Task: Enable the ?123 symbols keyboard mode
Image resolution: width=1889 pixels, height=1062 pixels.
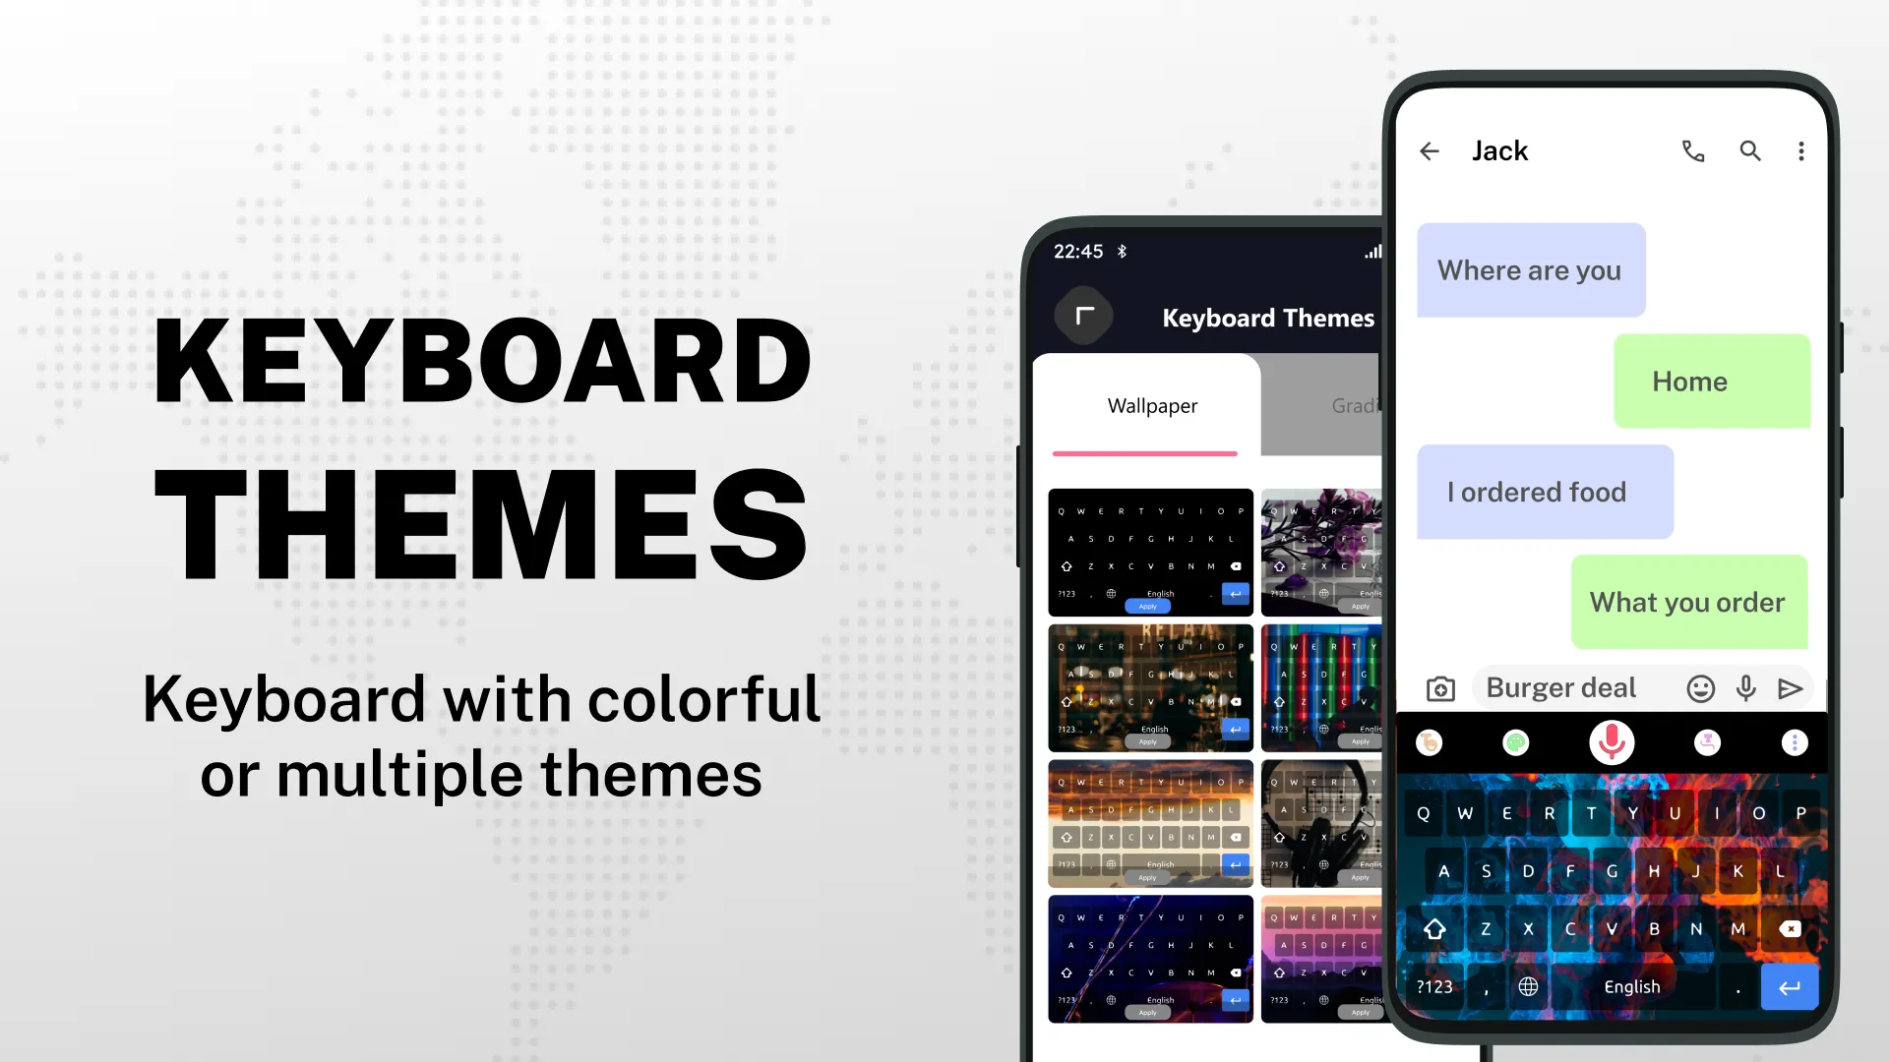Action: pyautogui.click(x=1436, y=987)
